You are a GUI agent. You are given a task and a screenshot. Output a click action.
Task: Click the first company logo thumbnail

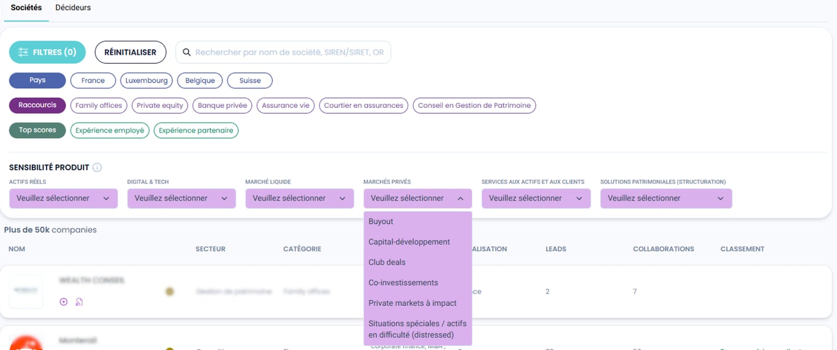point(26,291)
